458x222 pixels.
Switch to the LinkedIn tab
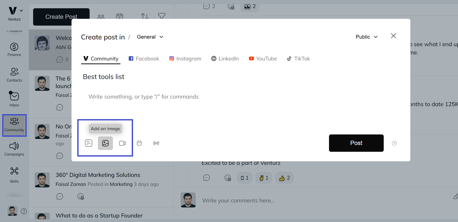tap(225, 59)
